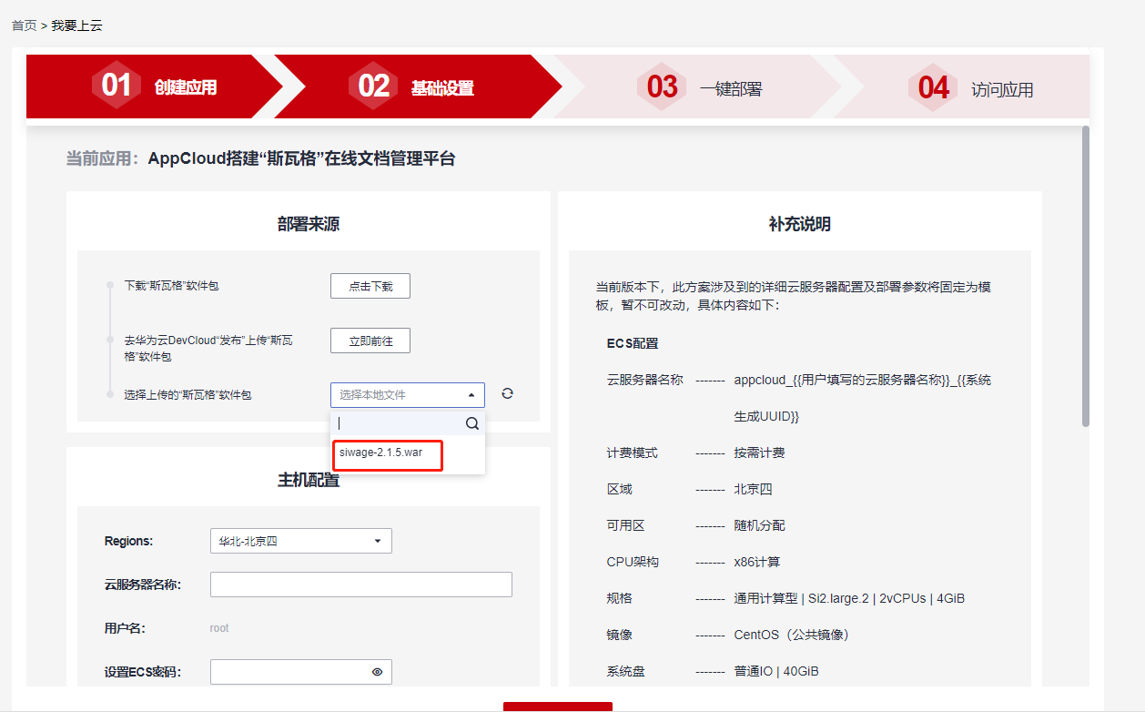Screen dimensions: 1145x722
Task: Open the 选择本地文件 dropdown
Action: (x=408, y=395)
